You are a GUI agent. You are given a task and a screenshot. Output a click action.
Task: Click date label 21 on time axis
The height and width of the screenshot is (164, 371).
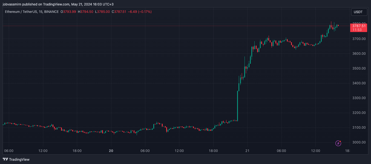point(247,151)
